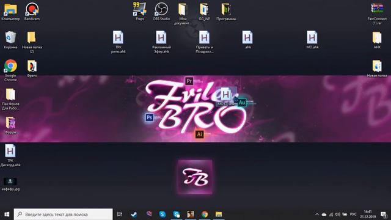Select the Рекламный Эфир.ahk file
The image size is (391, 220).
(161, 42)
